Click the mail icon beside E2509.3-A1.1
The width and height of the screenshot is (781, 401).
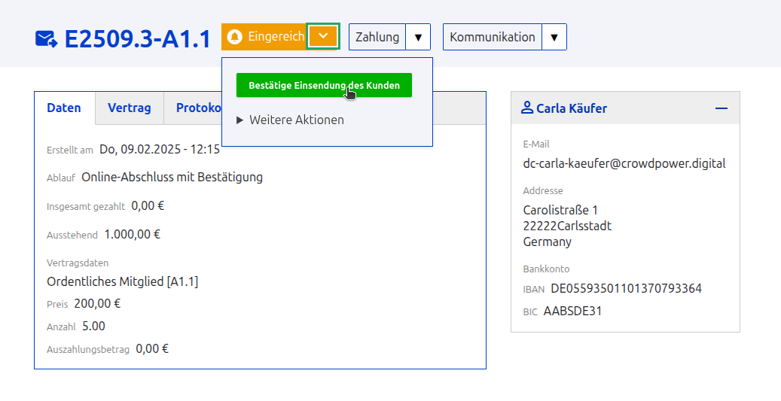tap(46, 38)
